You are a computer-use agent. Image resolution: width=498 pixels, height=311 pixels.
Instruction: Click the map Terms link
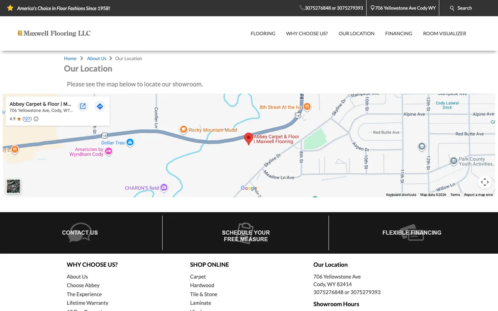point(455,195)
